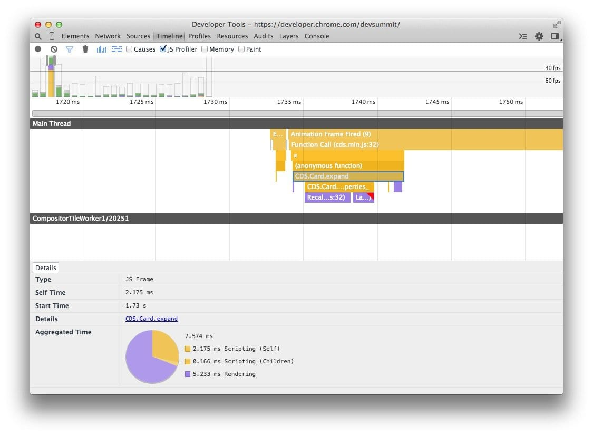Image resolution: width=593 pixels, height=436 pixels.
Task: Follow the CDS.Card.expand link in Details
Action: tap(151, 319)
